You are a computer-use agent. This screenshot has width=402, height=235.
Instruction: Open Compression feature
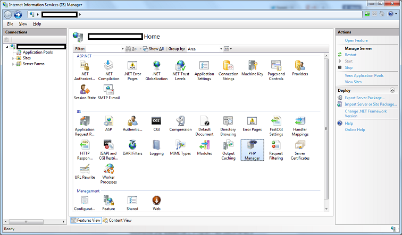point(180,124)
